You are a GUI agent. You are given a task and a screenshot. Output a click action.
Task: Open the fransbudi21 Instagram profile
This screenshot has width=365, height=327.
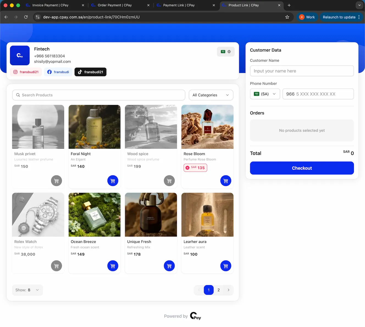pyautogui.click(x=26, y=72)
